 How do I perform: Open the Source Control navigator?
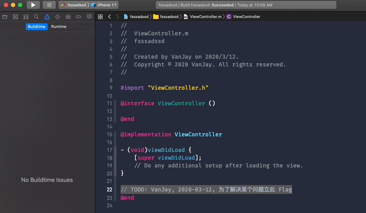click(15, 17)
